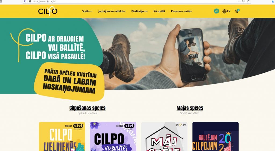Open the Messenger chat icon
The image size is (275, 151).
click(x=216, y=11)
